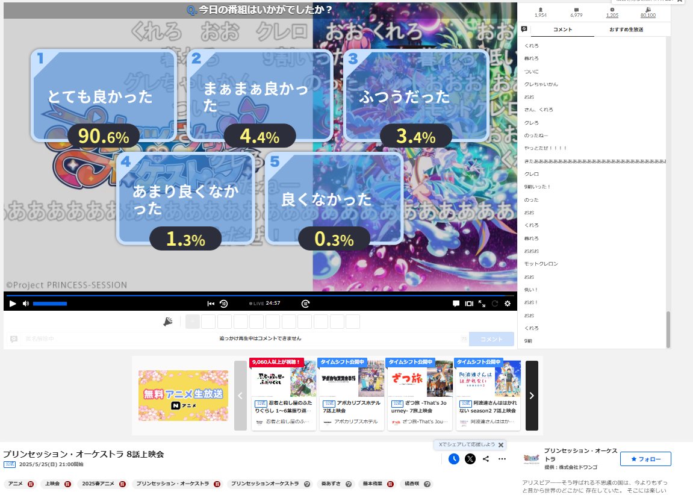Click the 上映会 tag
693x495 pixels.
click(52, 484)
